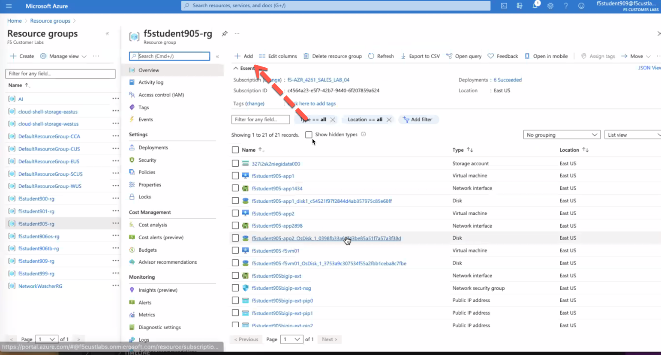661x355 pixels.
Task: Open the Azure portal hamburger menu
Action: 9,6
